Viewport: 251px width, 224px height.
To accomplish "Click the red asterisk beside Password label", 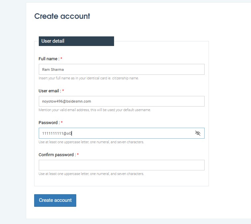I will pos(62,123).
